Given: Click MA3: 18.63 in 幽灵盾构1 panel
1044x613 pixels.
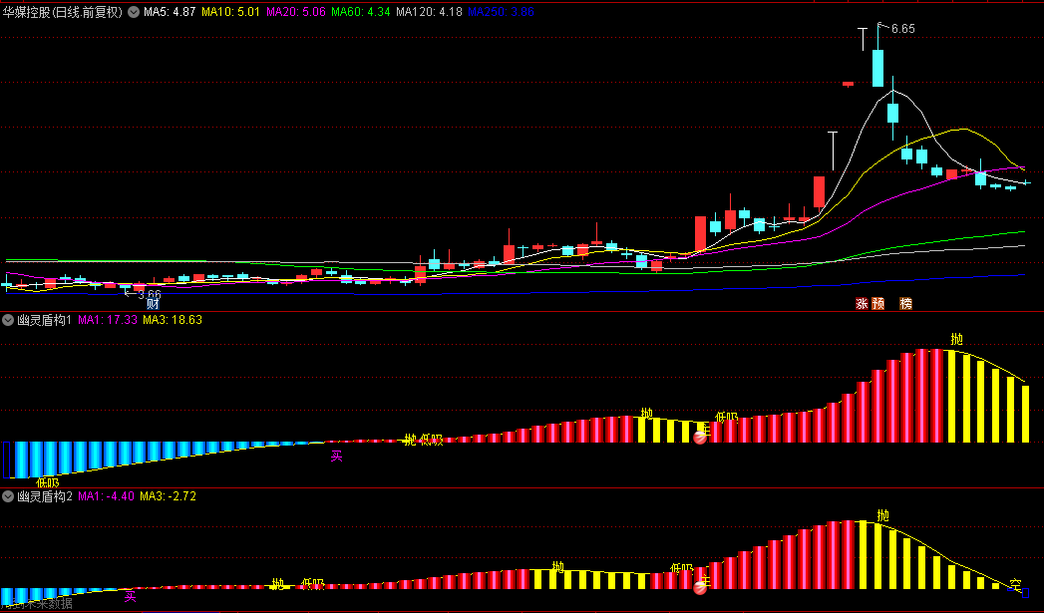Looking at the screenshot, I should click(173, 320).
